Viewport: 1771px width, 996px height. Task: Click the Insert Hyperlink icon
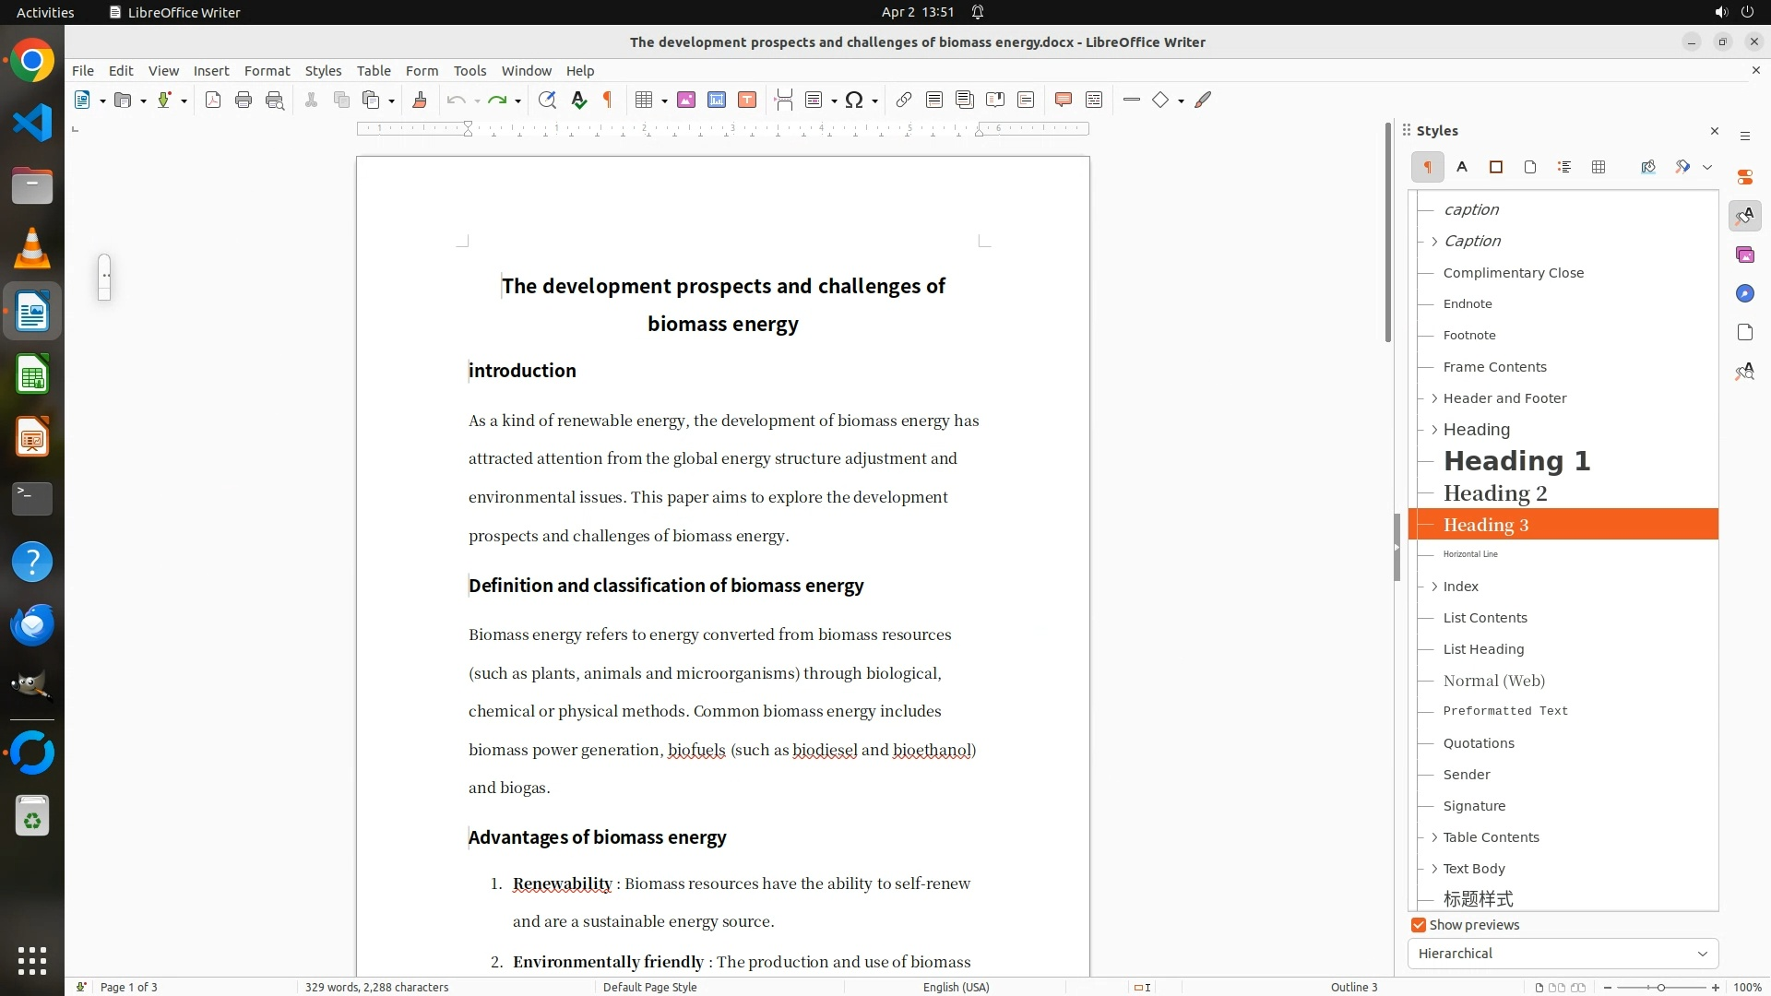click(904, 101)
